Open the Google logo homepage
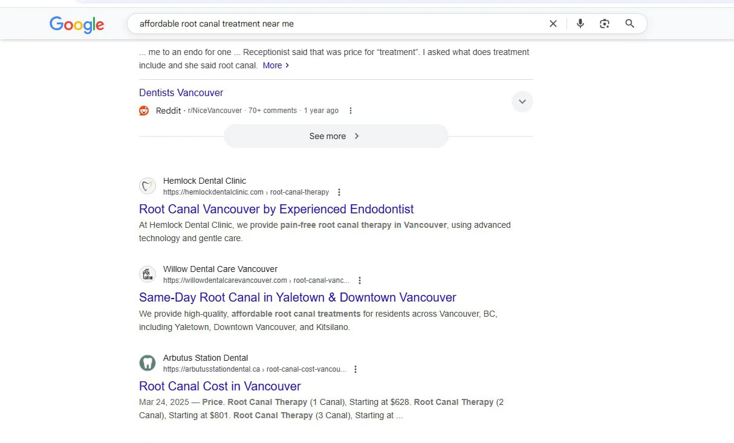This screenshot has width=734, height=443. [x=77, y=24]
